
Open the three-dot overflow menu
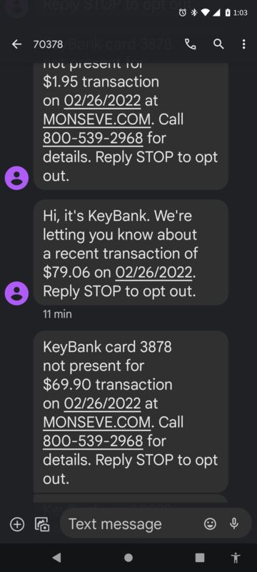click(x=243, y=44)
